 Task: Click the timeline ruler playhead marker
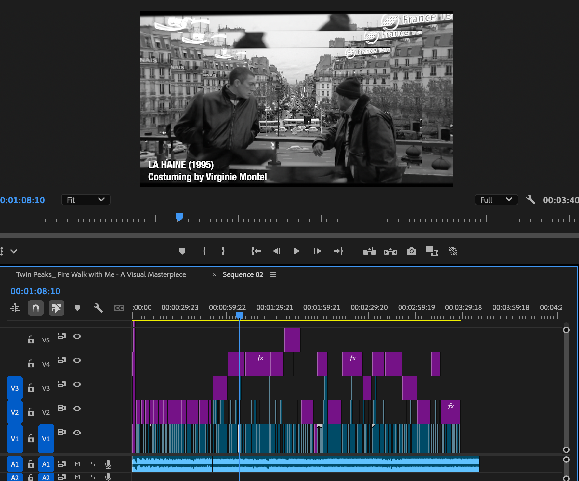240,315
